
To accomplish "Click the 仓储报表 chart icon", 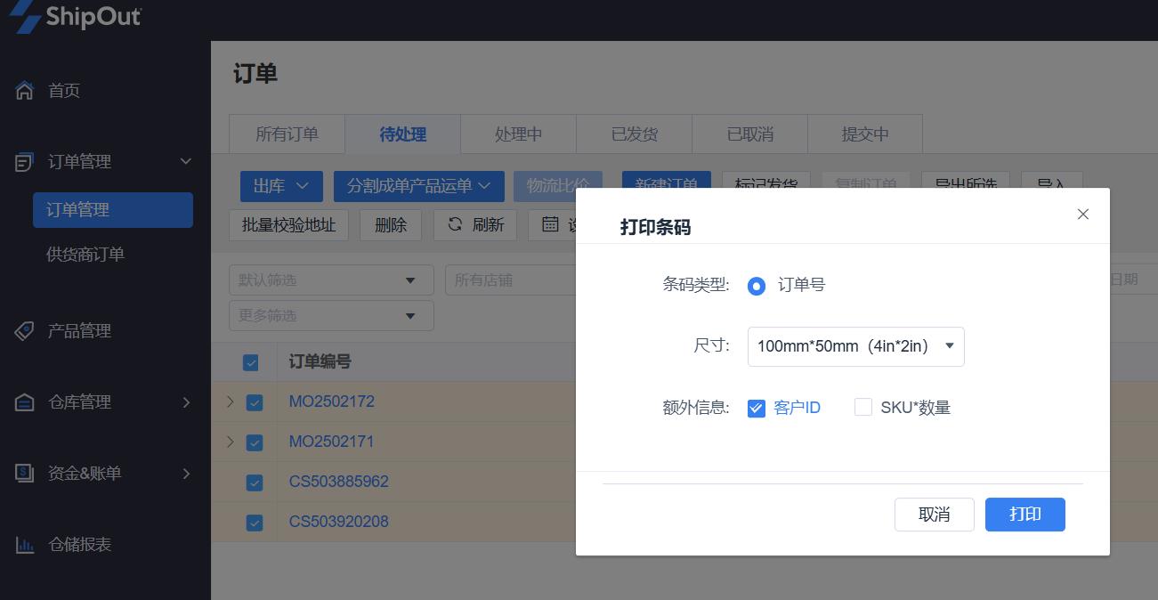I will coord(25,545).
